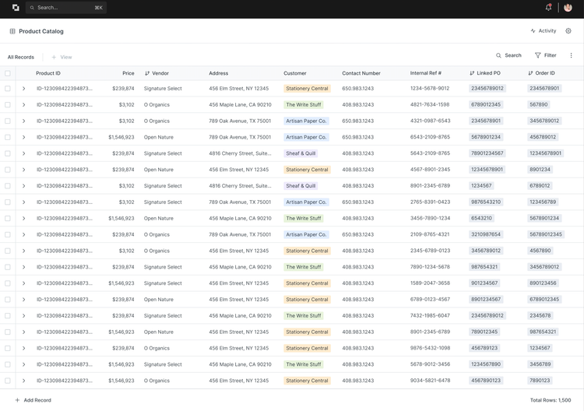Click Internal Ref 9876-5432-1098 cell
This screenshot has height=411, width=584.
(x=430, y=348)
